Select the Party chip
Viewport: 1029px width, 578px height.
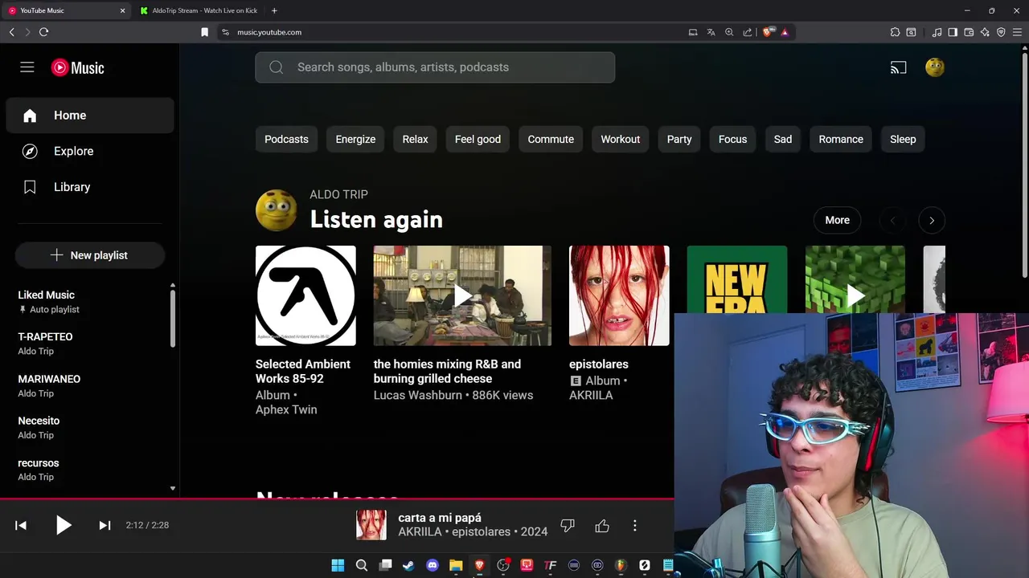[x=679, y=139]
